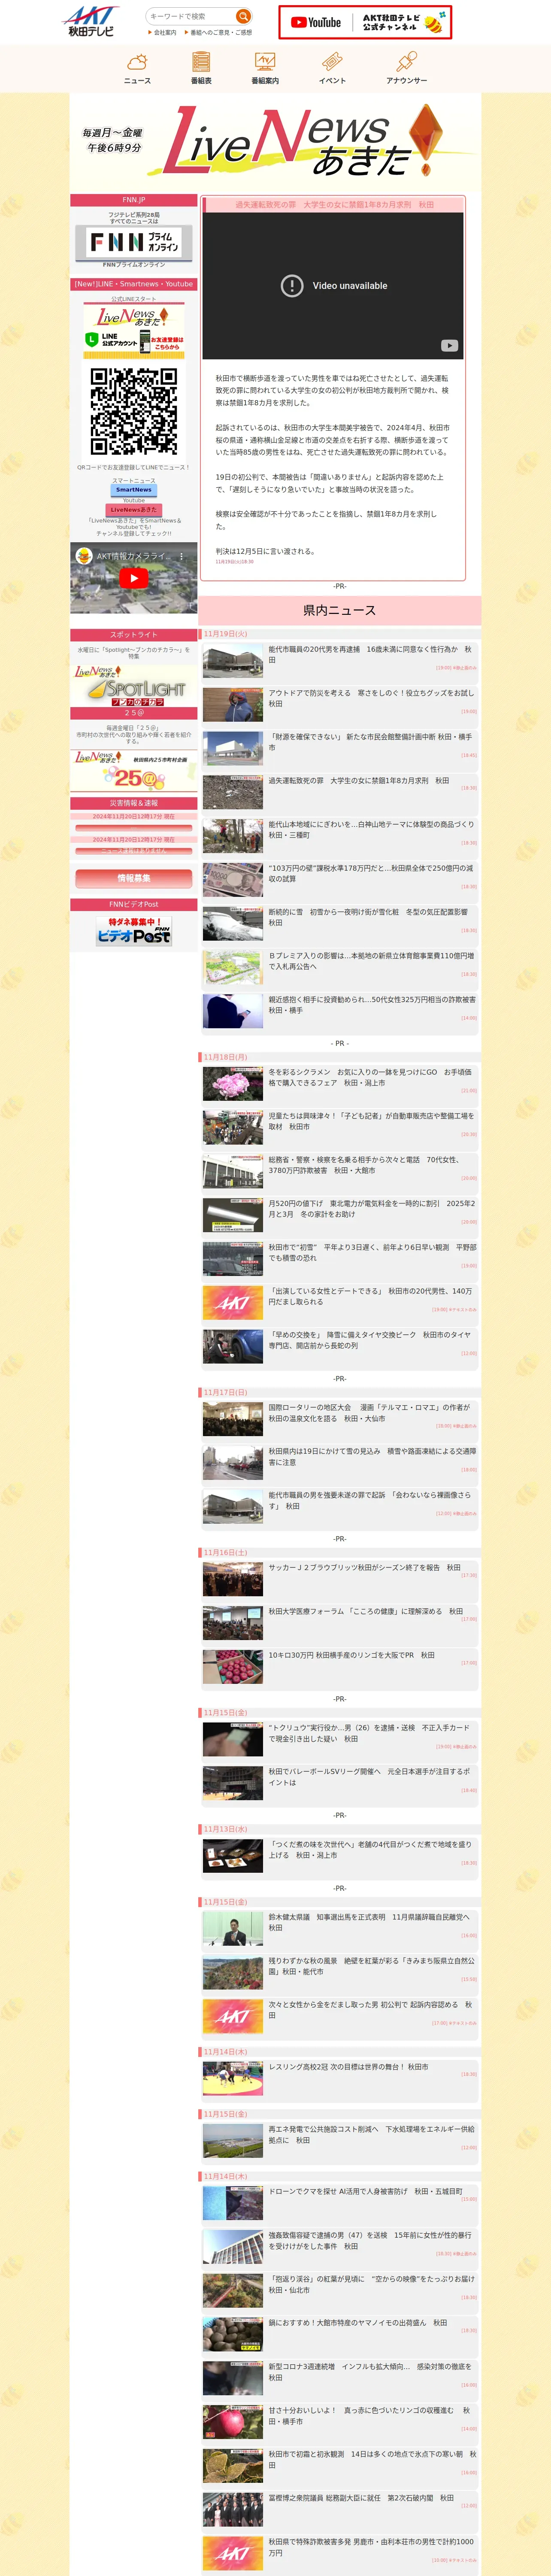Click the スポットライト sidebar heading

point(134,635)
